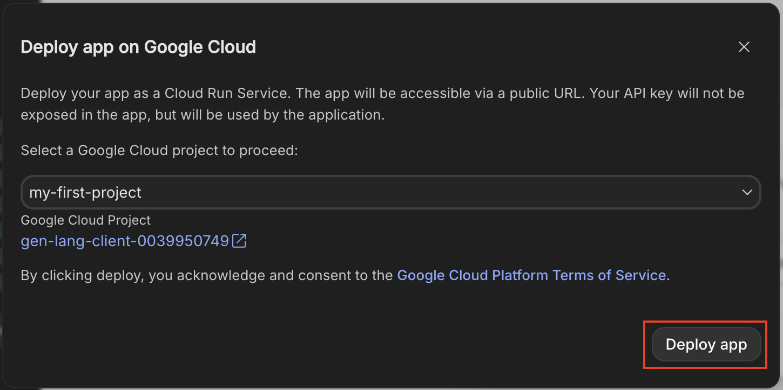783x390 pixels.
Task: Select the my-first-project text in combo box
Action: 85,192
